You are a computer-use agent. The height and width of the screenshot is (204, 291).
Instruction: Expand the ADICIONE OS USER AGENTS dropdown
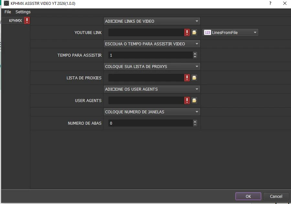[152, 89]
